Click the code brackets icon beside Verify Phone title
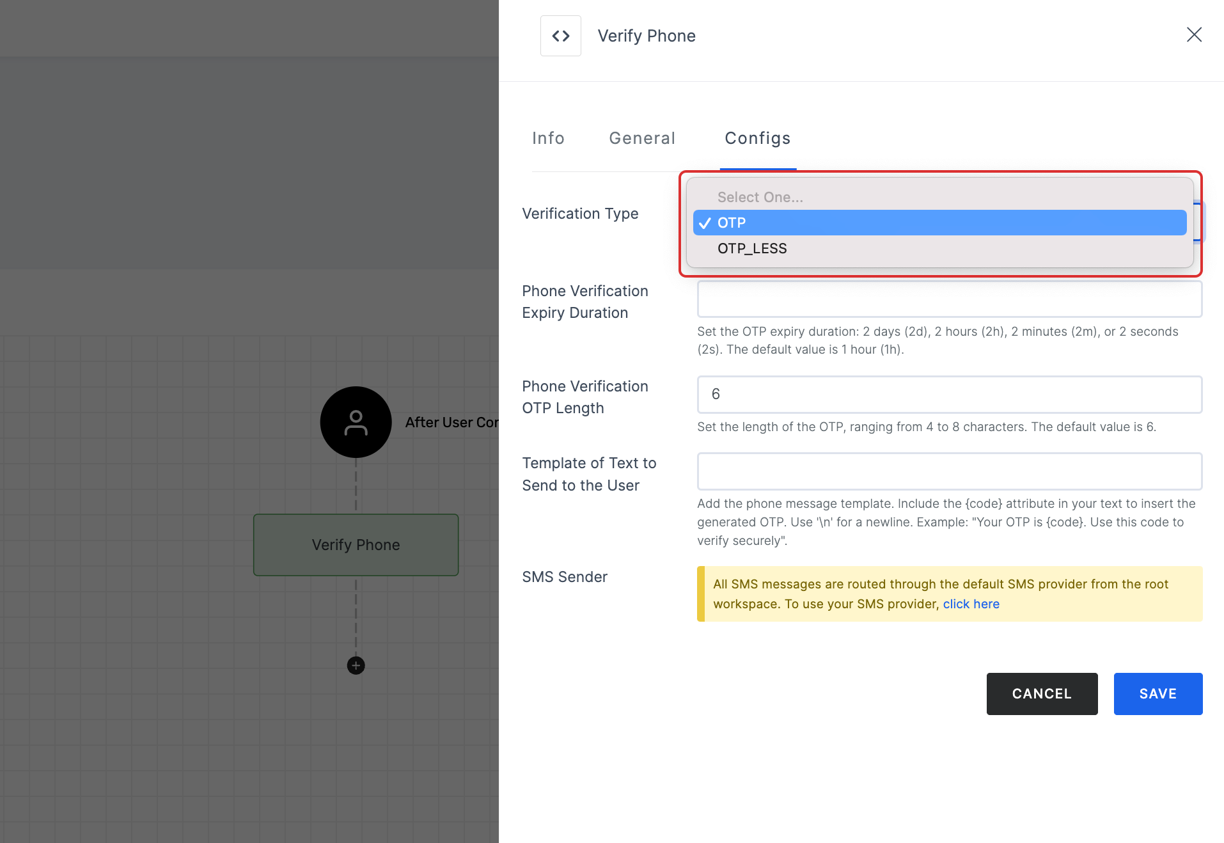Viewport: 1224px width, 843px height. (560, 36)
